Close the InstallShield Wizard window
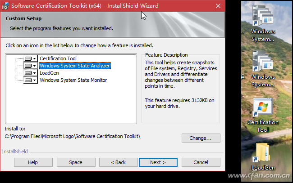 click(218, 6)
